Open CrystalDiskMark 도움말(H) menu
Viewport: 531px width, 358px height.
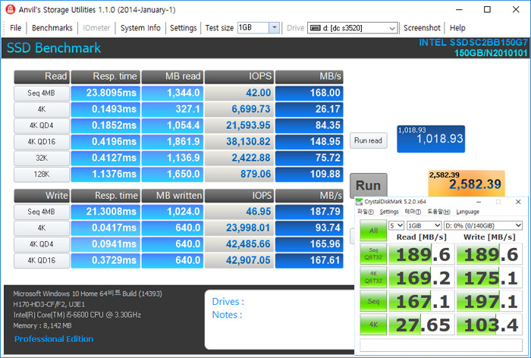click(439, 212)
